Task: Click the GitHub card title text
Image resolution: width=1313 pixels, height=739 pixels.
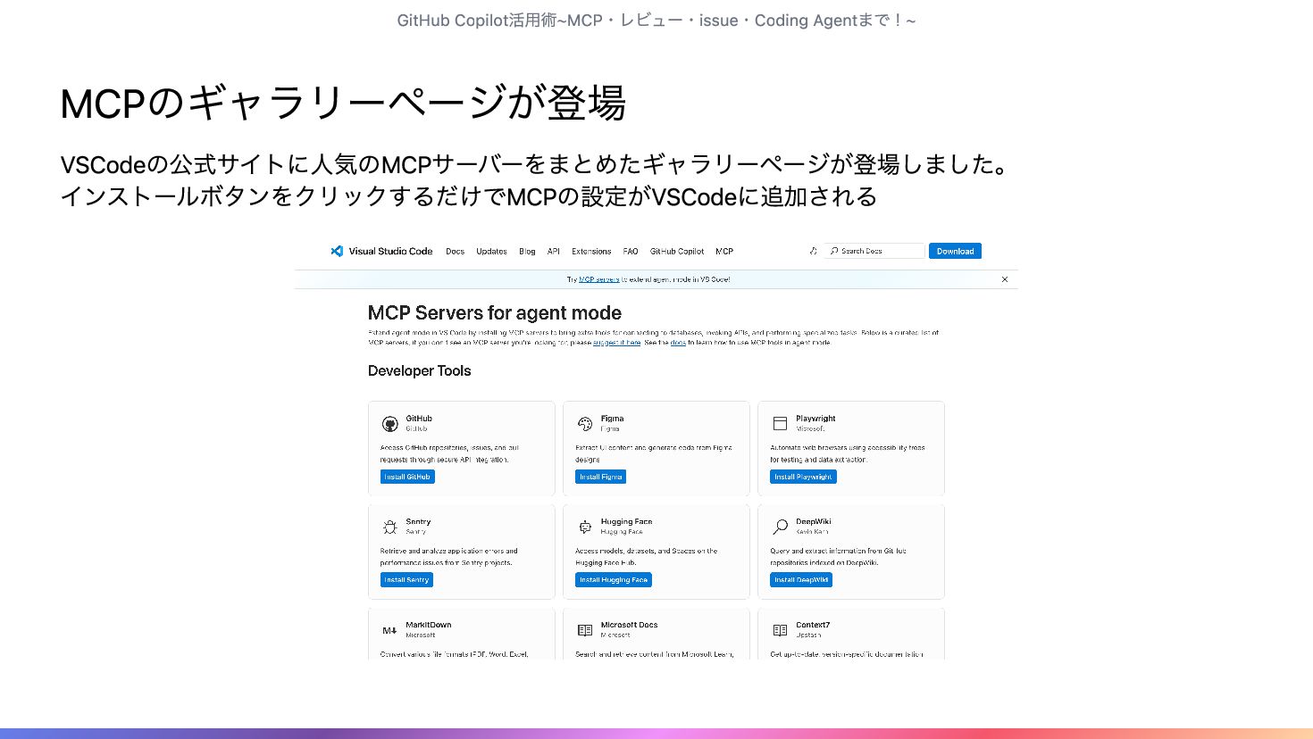Action: 419,418
